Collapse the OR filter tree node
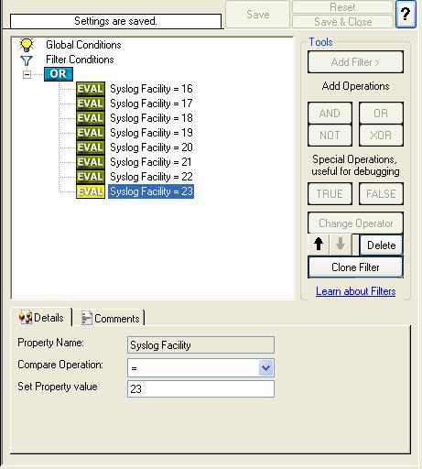 [x=27, y=74]
